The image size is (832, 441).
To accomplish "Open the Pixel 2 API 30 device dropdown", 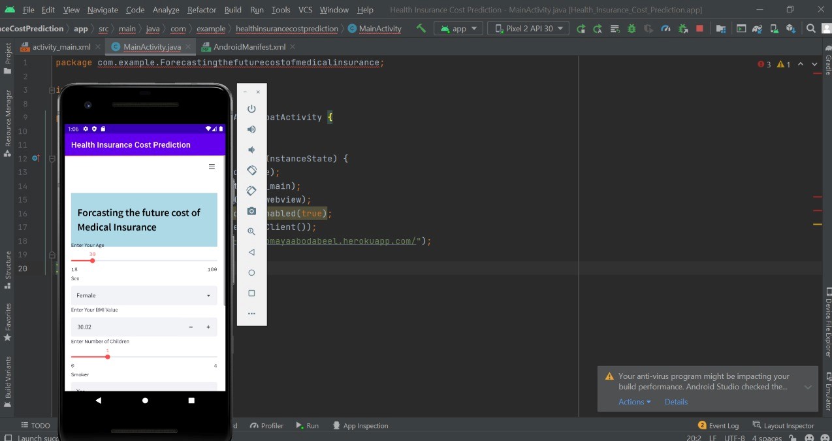I will (528, 29).
